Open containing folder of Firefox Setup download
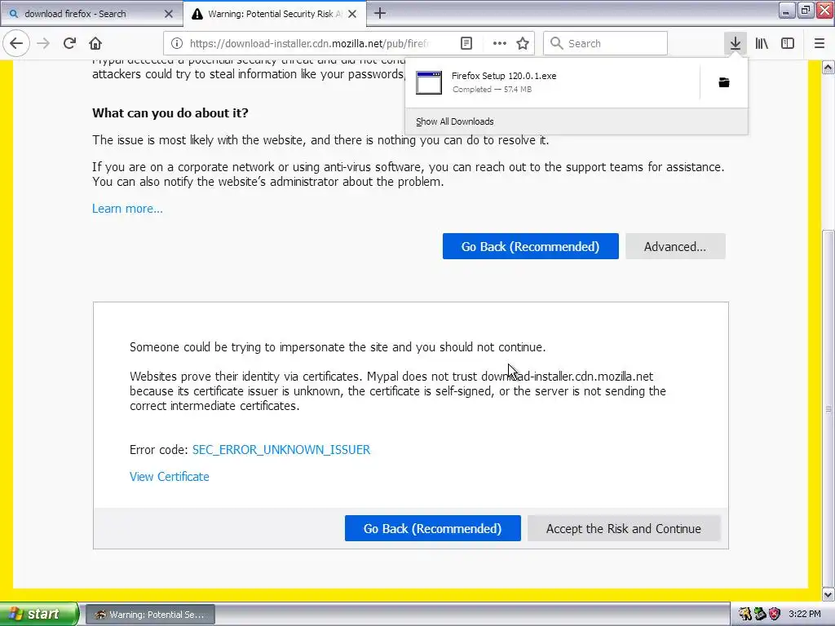Screen dimensions: 835x626 click(724, 82)
